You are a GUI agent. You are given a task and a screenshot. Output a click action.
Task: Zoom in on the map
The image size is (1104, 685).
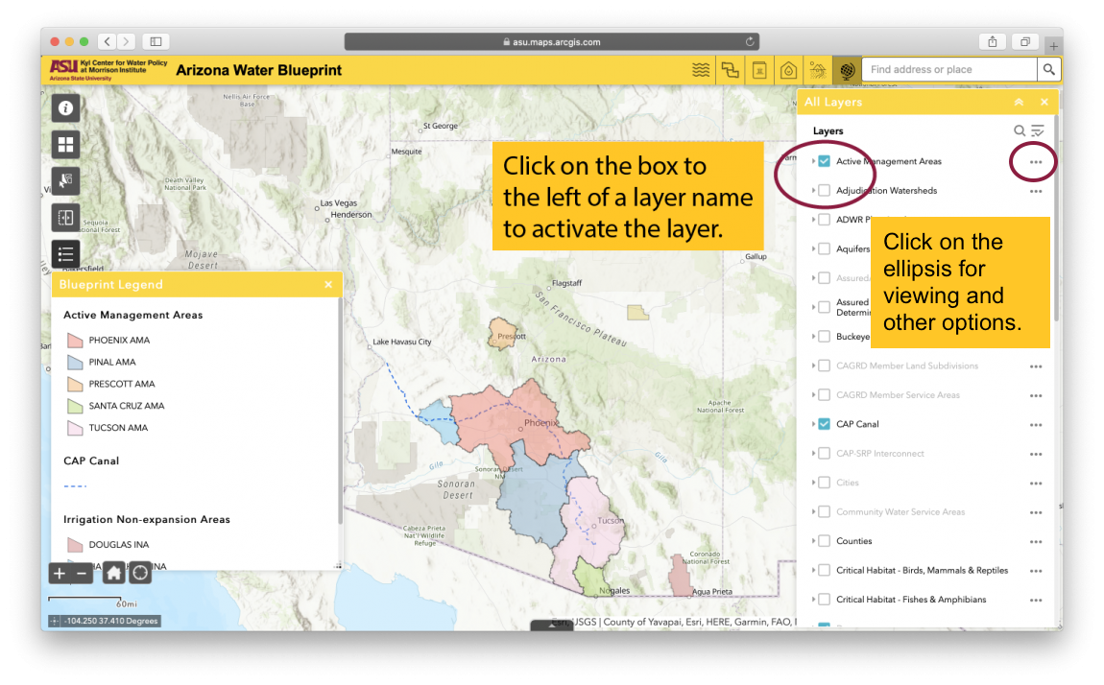[x=60, y=573]
